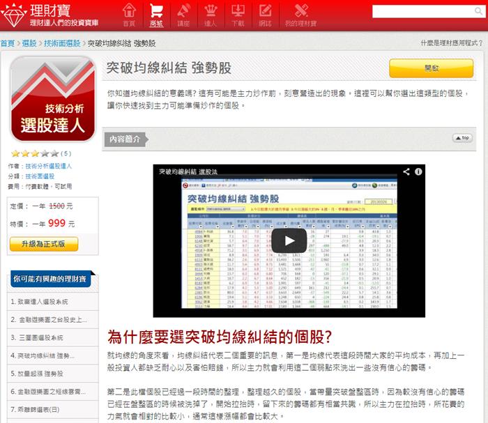The image size is (488, 423).
Task: Open the 我的理財寶 tools icon
Action: pyautogui.click(x=300, y=15)
